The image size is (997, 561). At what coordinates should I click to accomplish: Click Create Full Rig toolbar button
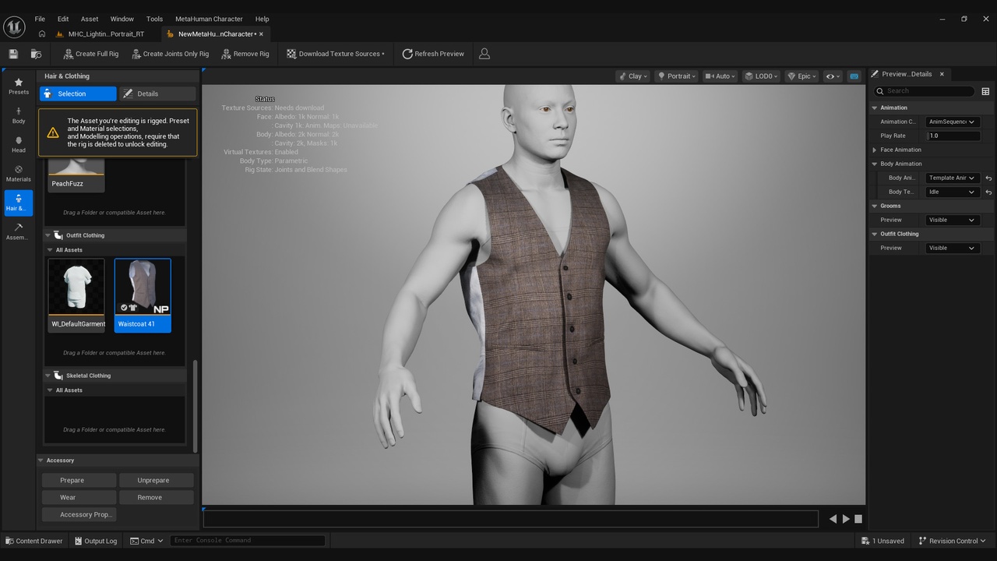point(90,54)
